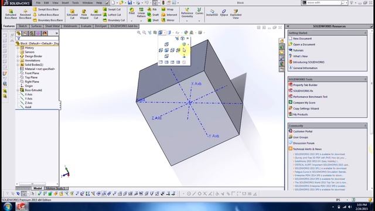The width and height of the screenshot is (375, 211).
Task: Open Design Library tab in task pane
Action: click(x=282, y=47)
